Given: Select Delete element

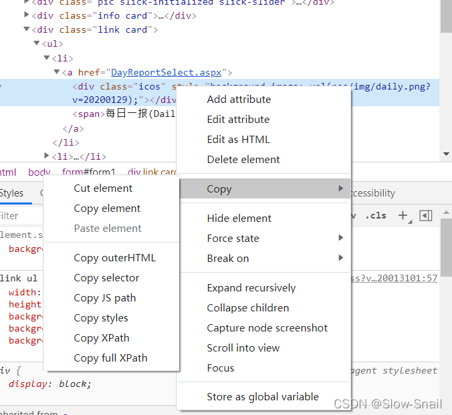Looking at the screenshot, I should (263, 159).
